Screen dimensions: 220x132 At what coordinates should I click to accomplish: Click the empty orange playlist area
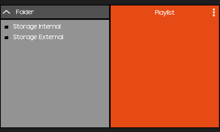164,71
